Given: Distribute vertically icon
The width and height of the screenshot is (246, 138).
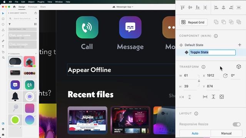Looking at the screenshot, I should pos(205,7).
